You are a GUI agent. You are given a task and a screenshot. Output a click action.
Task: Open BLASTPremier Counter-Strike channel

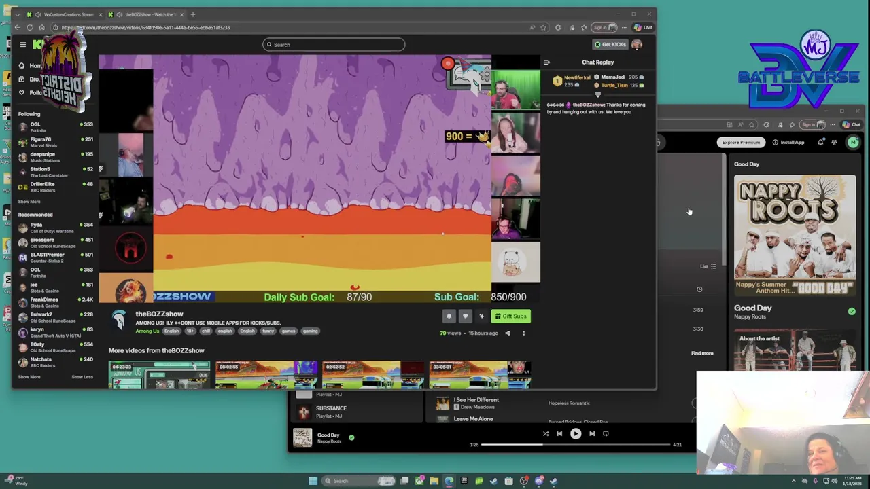(56, 257)
